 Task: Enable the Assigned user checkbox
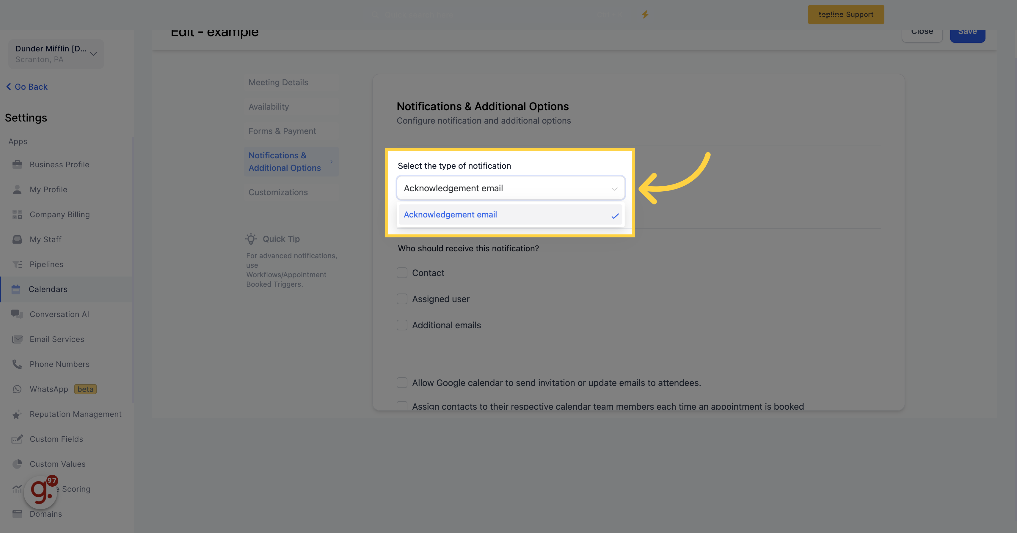coord(401,298)
